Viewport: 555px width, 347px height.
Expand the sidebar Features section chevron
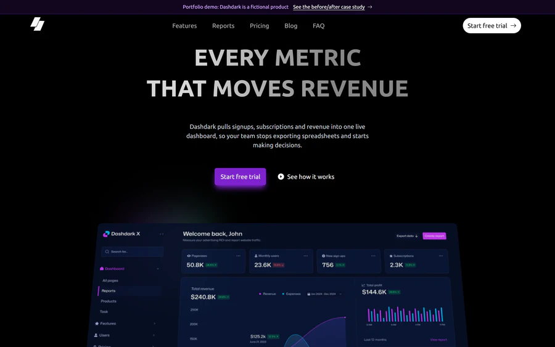[154, 324]
